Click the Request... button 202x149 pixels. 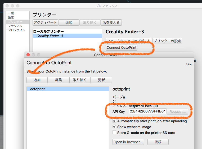[x=178, y=111]
